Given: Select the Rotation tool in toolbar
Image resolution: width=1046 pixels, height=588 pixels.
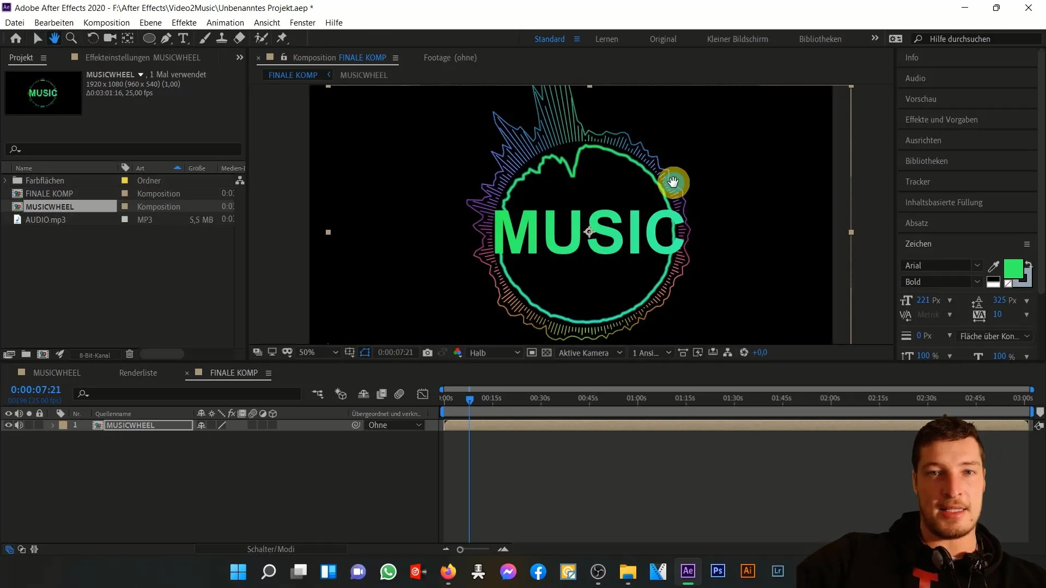Looking at the screenshot, I should coord(93,38).
